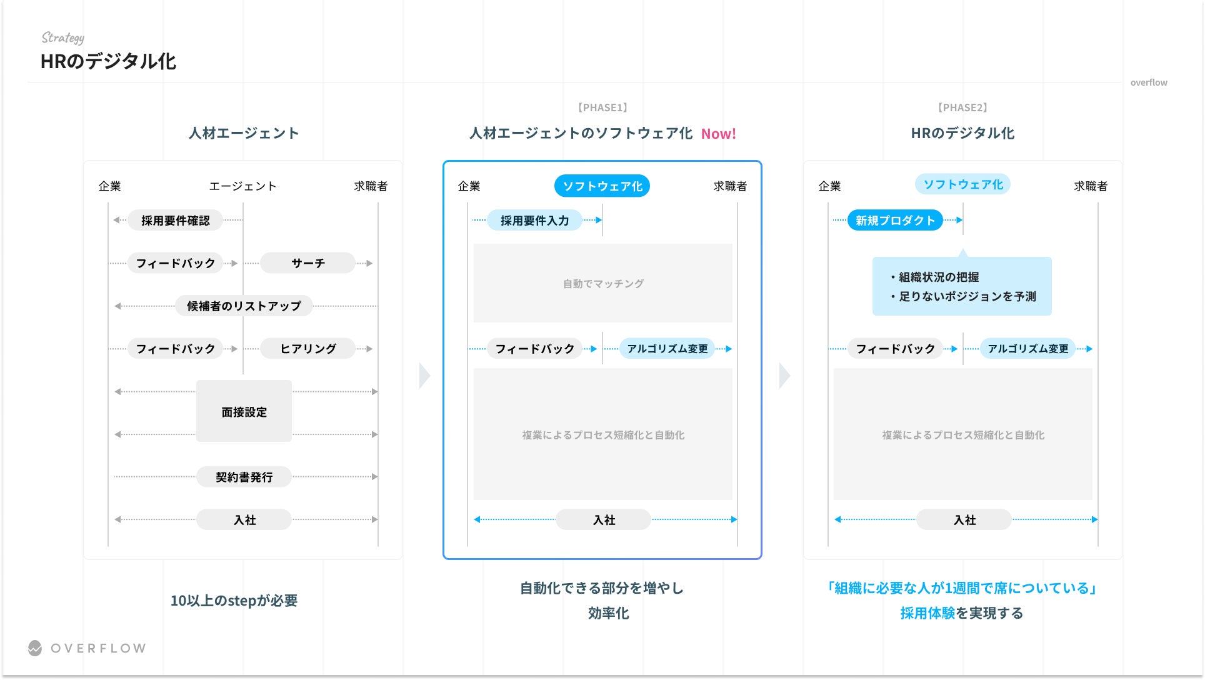
Task: Click the 入社 pill in the PHASE2 panel
Action: click(x=964, y=520)
